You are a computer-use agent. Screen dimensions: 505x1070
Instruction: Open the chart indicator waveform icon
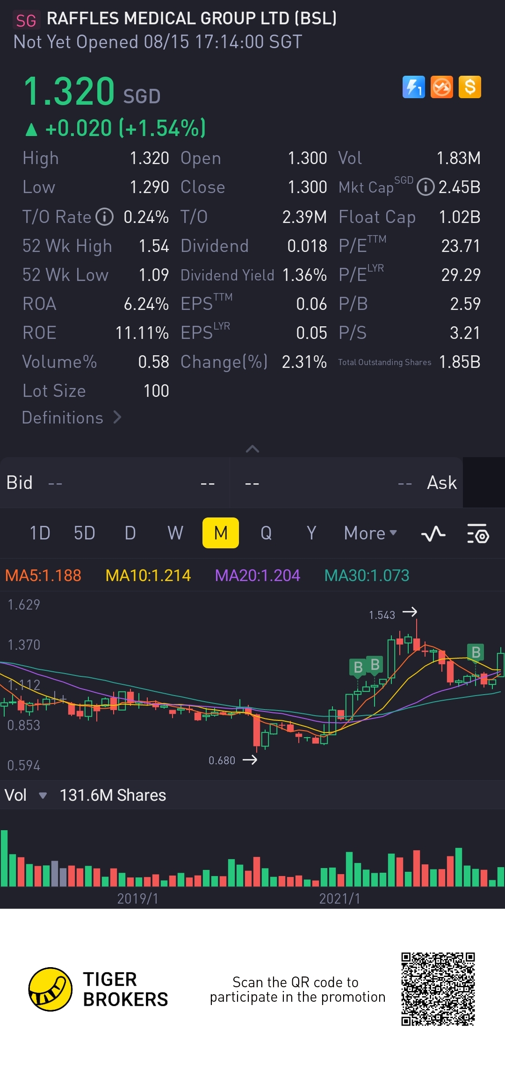point(433,533)
